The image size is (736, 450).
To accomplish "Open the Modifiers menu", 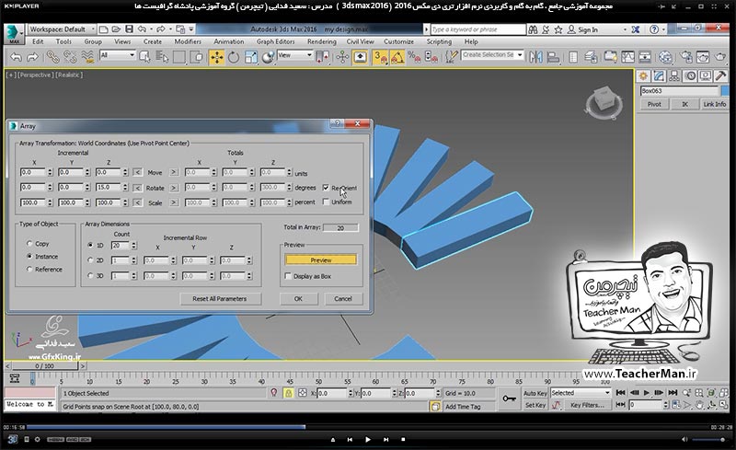I will click(x=188, y=41).
